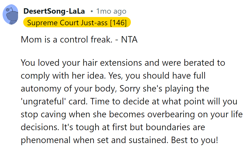This screenshot has width=247, height=149.
Task: Click the [146] count in the flair
Action: (x=118, y=23)
